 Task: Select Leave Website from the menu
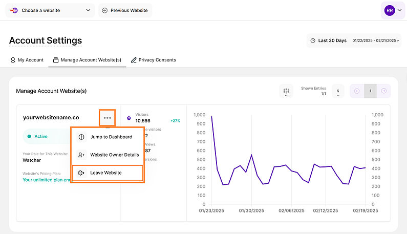(x=106, y=173)
